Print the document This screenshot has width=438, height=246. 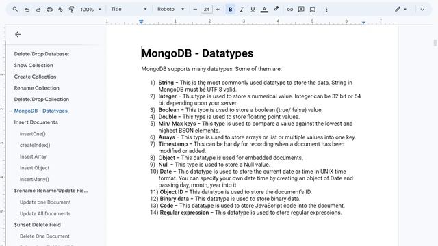(x=49, y=9)
